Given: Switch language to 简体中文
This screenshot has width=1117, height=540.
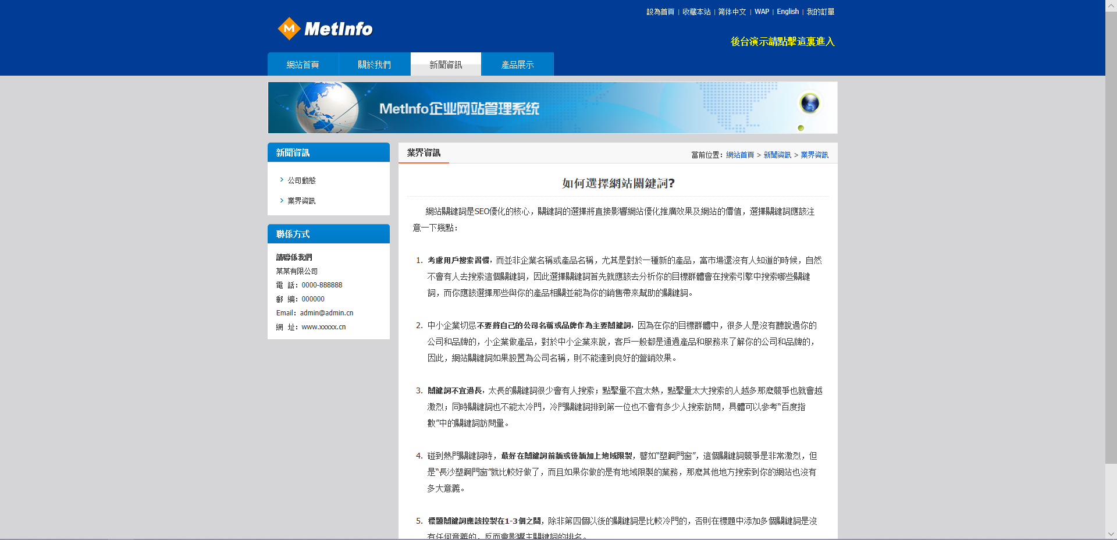Looking at the screenshot, I should tap(732, 12).
